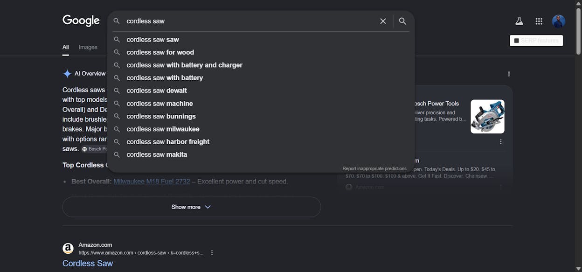Click the magnifier search button in search box
This screenshot has width=582, height=272.
click(402, 21)
